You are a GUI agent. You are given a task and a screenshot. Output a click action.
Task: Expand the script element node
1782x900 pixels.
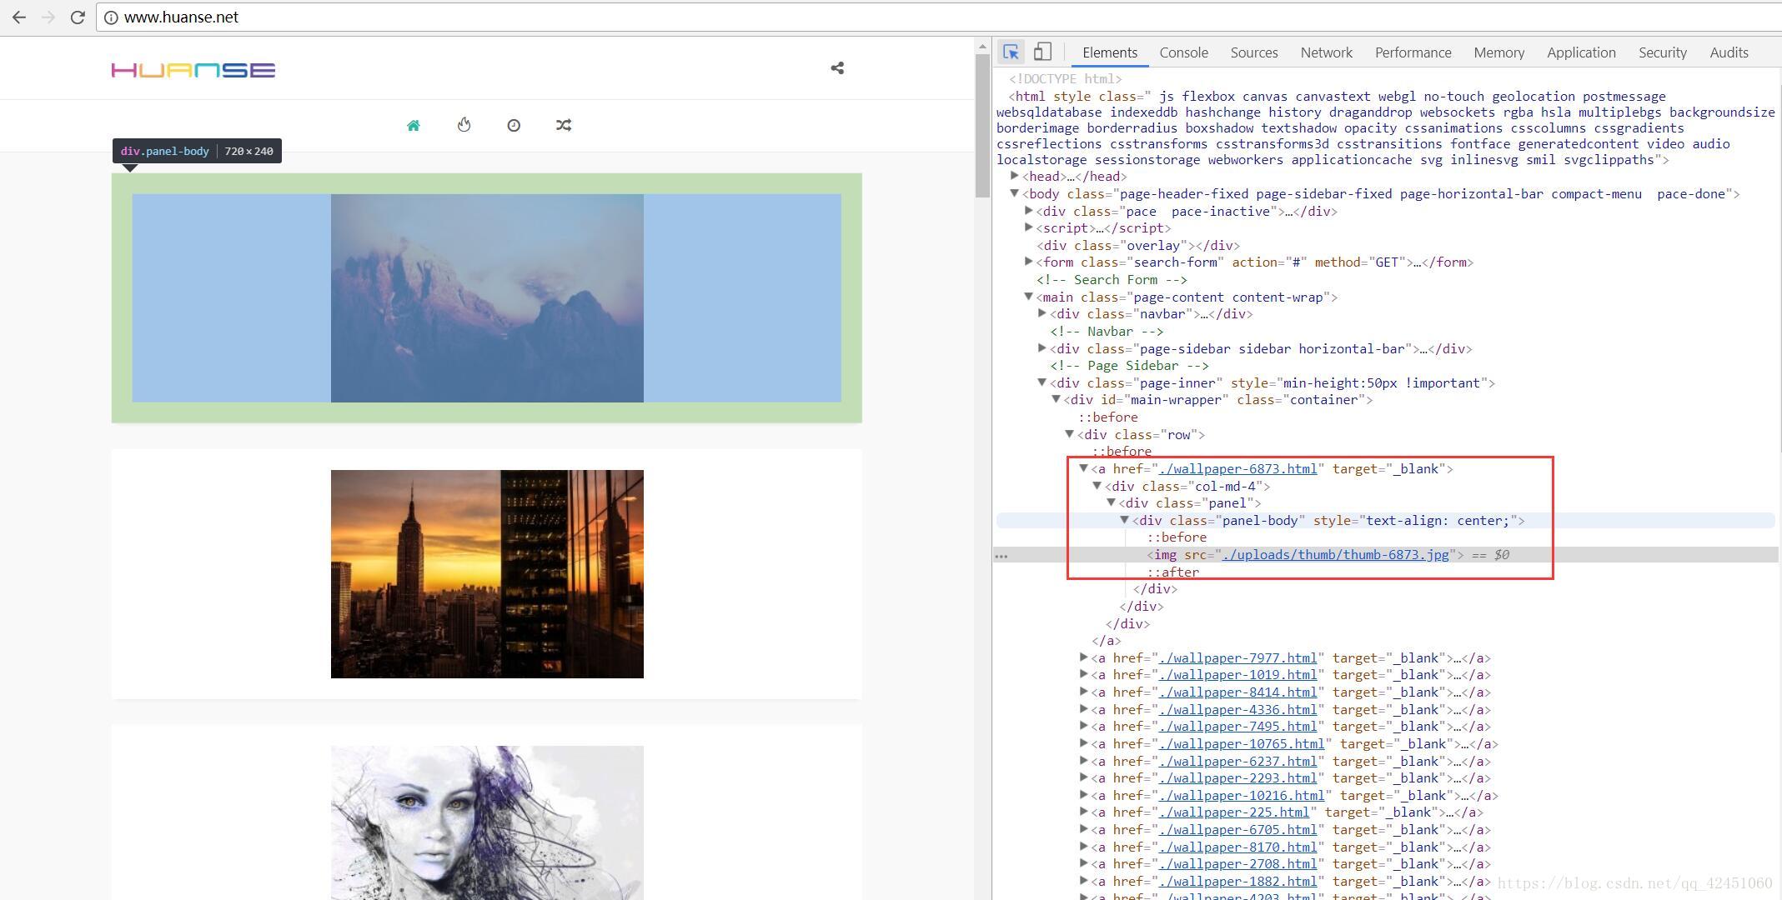pyautogui.click(x=1029, y=227)
